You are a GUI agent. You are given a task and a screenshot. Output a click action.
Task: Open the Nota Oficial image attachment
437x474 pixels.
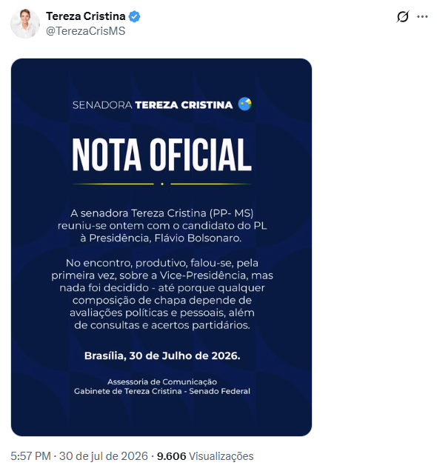pyautogui.click(x=161, y=247)
